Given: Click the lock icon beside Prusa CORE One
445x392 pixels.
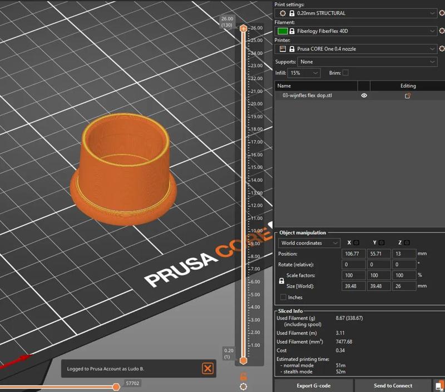Looking at the screenshot, I should 291,49.
